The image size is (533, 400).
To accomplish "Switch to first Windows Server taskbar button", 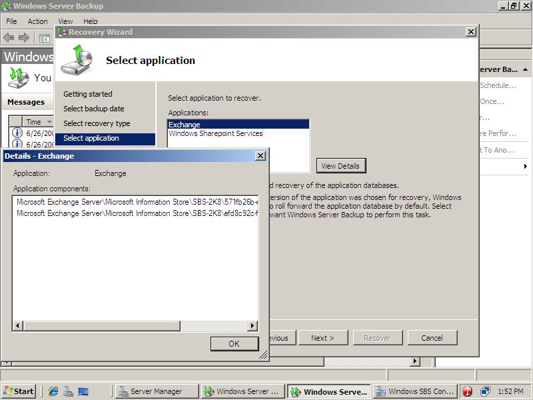I will [x=243, y=391].
